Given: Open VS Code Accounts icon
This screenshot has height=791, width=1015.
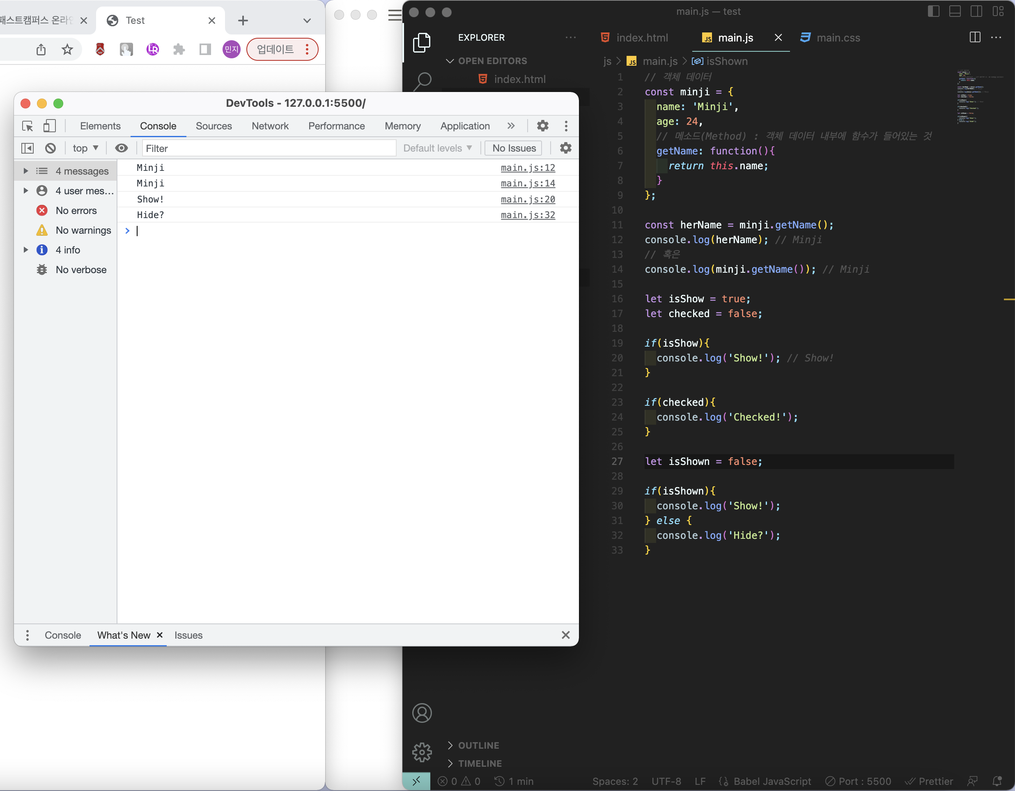Looking at the screenshot, I should [x=422, y=713].
